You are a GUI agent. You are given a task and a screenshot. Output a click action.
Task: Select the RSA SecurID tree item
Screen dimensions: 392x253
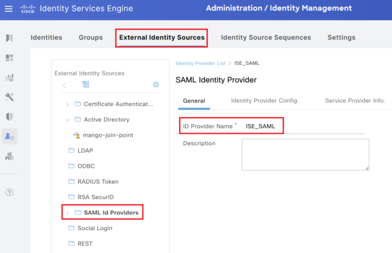pyautogui.click(x=95, y=197)
